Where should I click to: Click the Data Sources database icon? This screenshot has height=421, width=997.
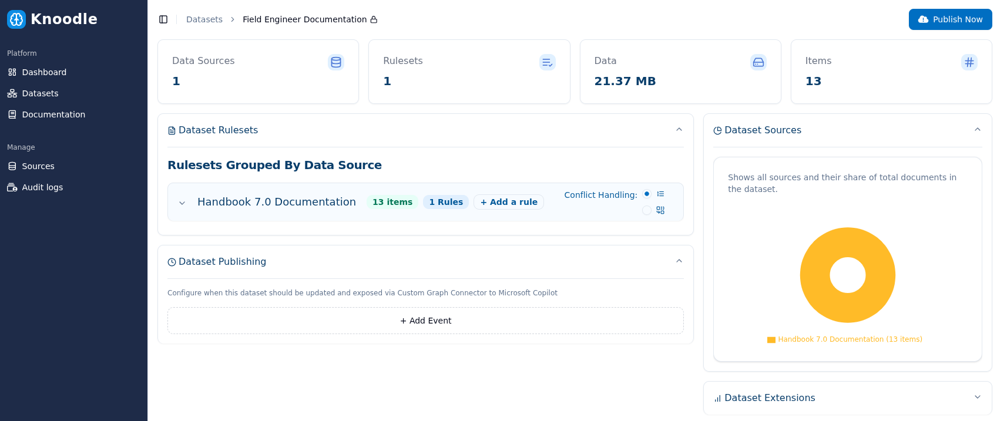pyautogui.click(x=336, y=62)
